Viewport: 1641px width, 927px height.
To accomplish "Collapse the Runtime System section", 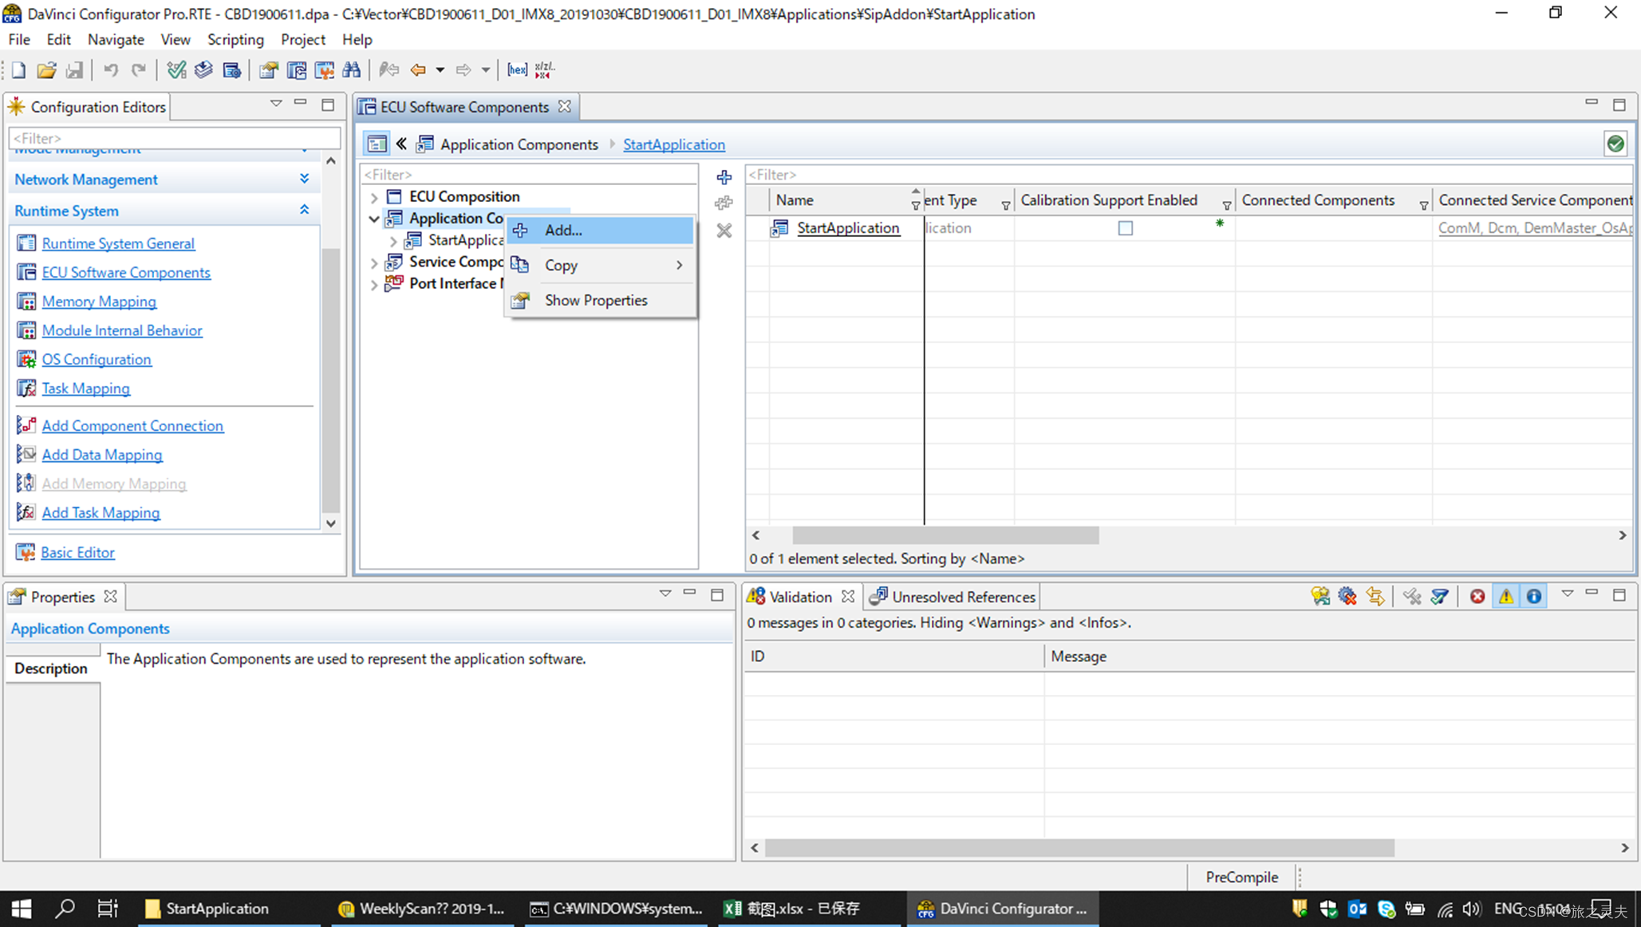I will [304, 211].
